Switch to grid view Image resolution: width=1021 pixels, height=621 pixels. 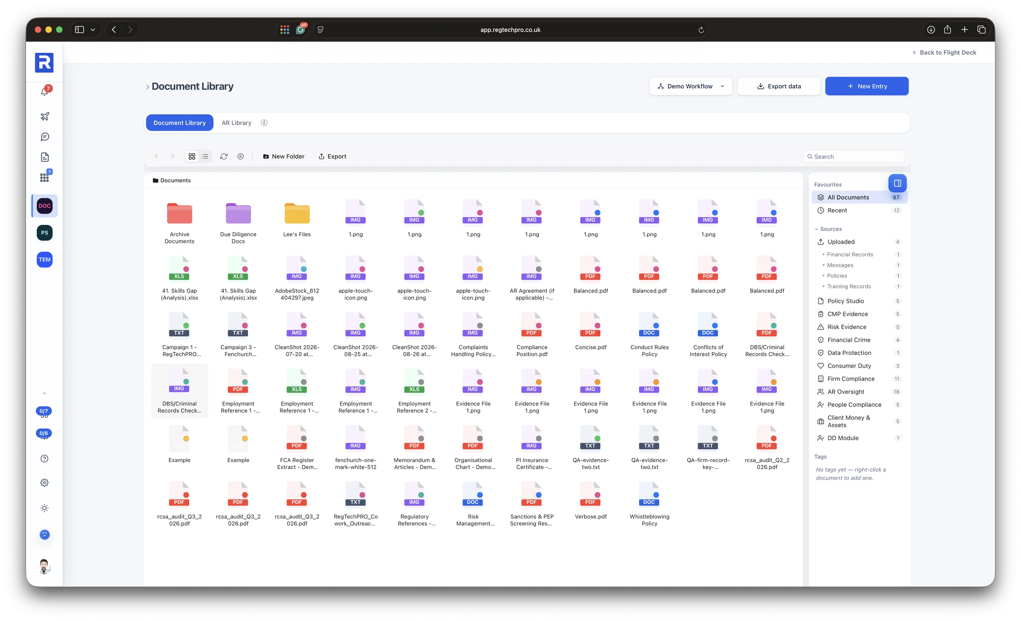tap(192, 156)
